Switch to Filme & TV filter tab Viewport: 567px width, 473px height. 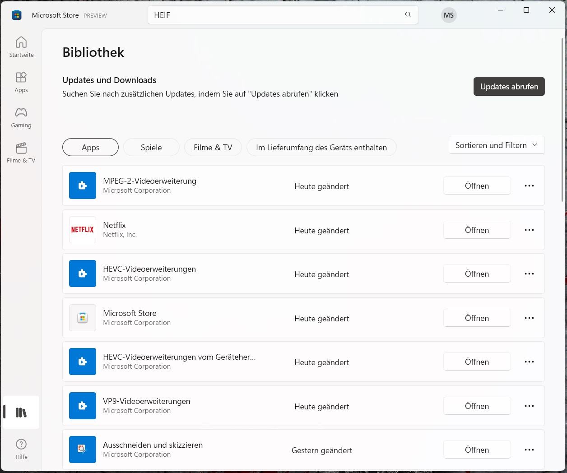[x=213, y=147]
